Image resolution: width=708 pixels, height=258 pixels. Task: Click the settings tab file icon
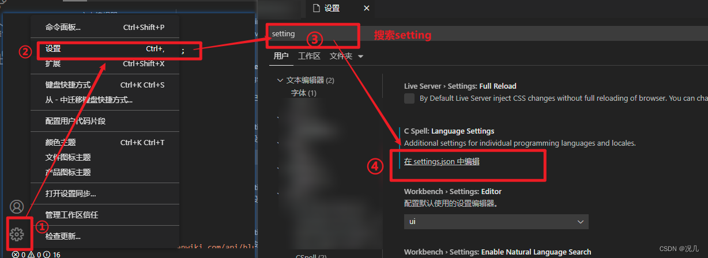[x=315, y=8]
